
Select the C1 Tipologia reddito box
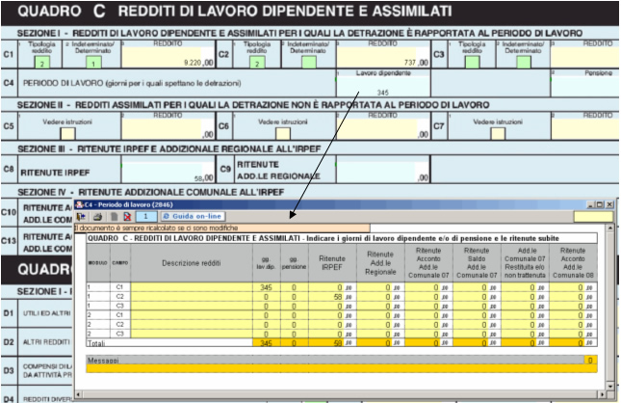coord(42,64)
